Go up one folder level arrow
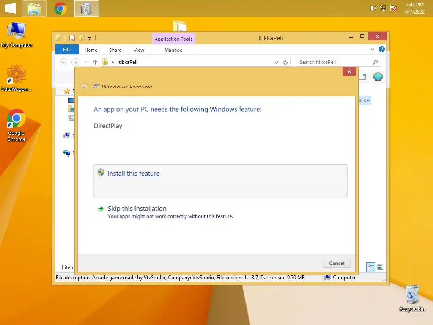The image size is (433, 325). pos(95,62)
